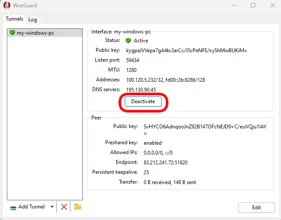Deactivate the my-windows-pc tunnel
Screen dimensions: 281x220
pos(143,101)
